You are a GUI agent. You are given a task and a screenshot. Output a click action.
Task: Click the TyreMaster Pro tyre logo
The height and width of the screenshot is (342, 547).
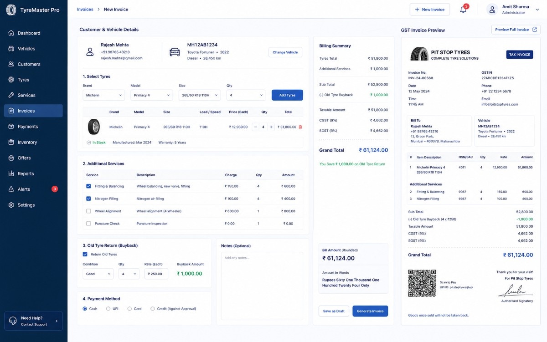11,10
